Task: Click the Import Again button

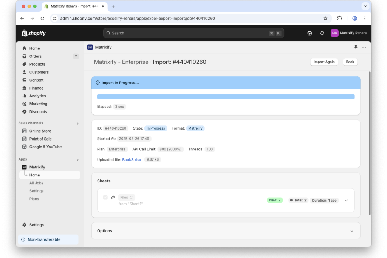Action: pos(324,62)
